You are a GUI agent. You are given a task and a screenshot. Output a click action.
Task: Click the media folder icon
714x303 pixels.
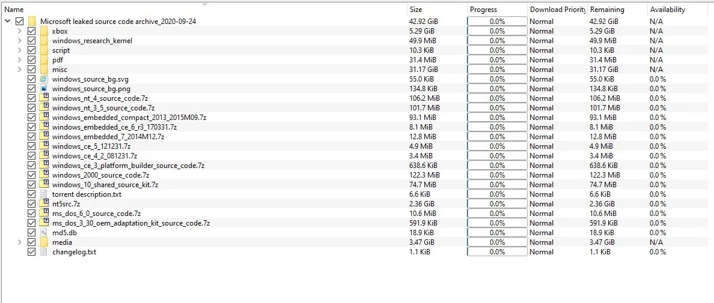[44, 242]
